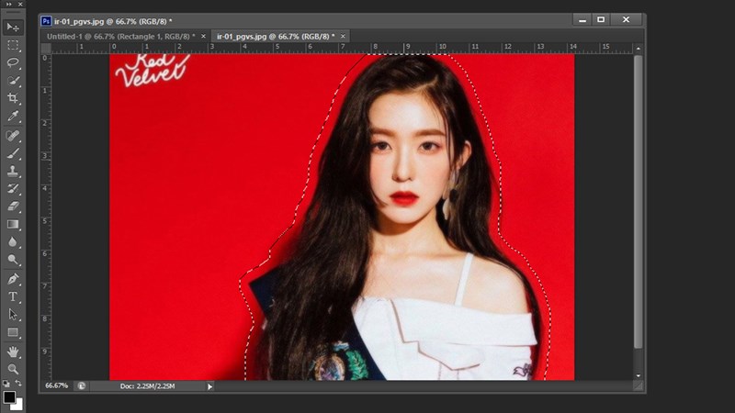Select the Hand tool
Image resolution: width=735 pixels, height=413 pixels.
tap(13, 352)
